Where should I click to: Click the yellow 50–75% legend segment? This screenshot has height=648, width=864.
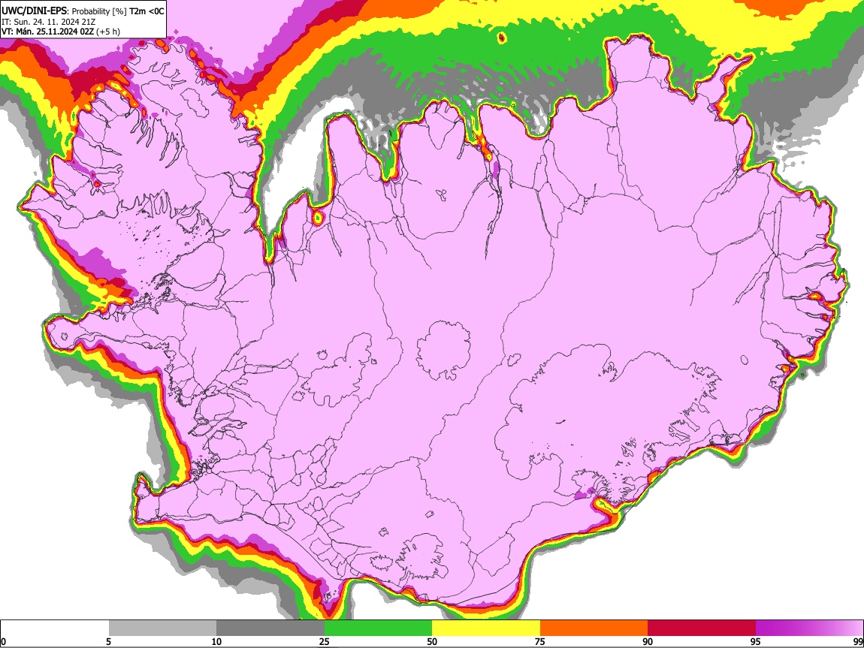[486, 628]
